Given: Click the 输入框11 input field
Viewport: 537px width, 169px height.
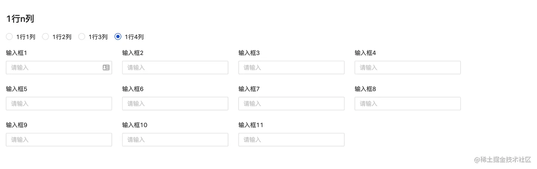Looking at the screenshot, I should tap(291, 140).
